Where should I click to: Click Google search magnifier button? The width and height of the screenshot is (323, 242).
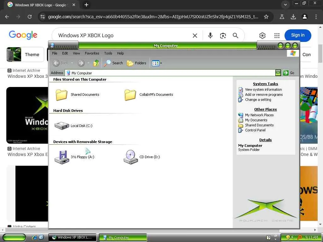pyautogui.click(x=235, y=35)
